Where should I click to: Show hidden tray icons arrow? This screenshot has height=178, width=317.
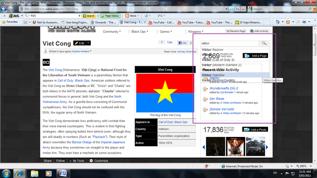[281, 174]
